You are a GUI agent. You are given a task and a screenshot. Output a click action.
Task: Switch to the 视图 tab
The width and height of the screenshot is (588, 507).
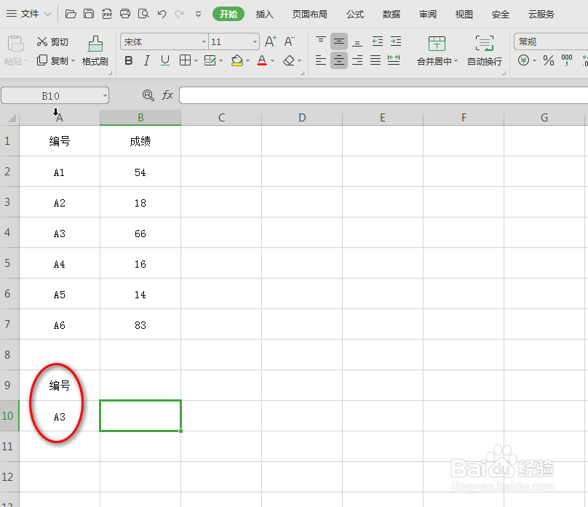click(x=464, y=15)
